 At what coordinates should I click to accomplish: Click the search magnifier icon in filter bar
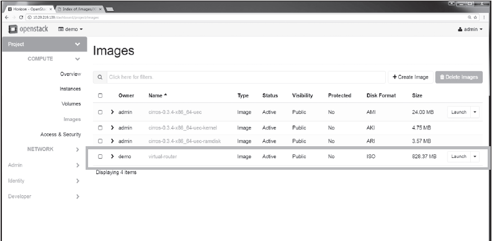[x=100, y=77]
